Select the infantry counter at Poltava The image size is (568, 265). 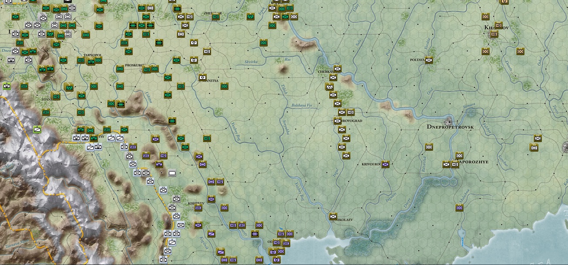(429, 60)
